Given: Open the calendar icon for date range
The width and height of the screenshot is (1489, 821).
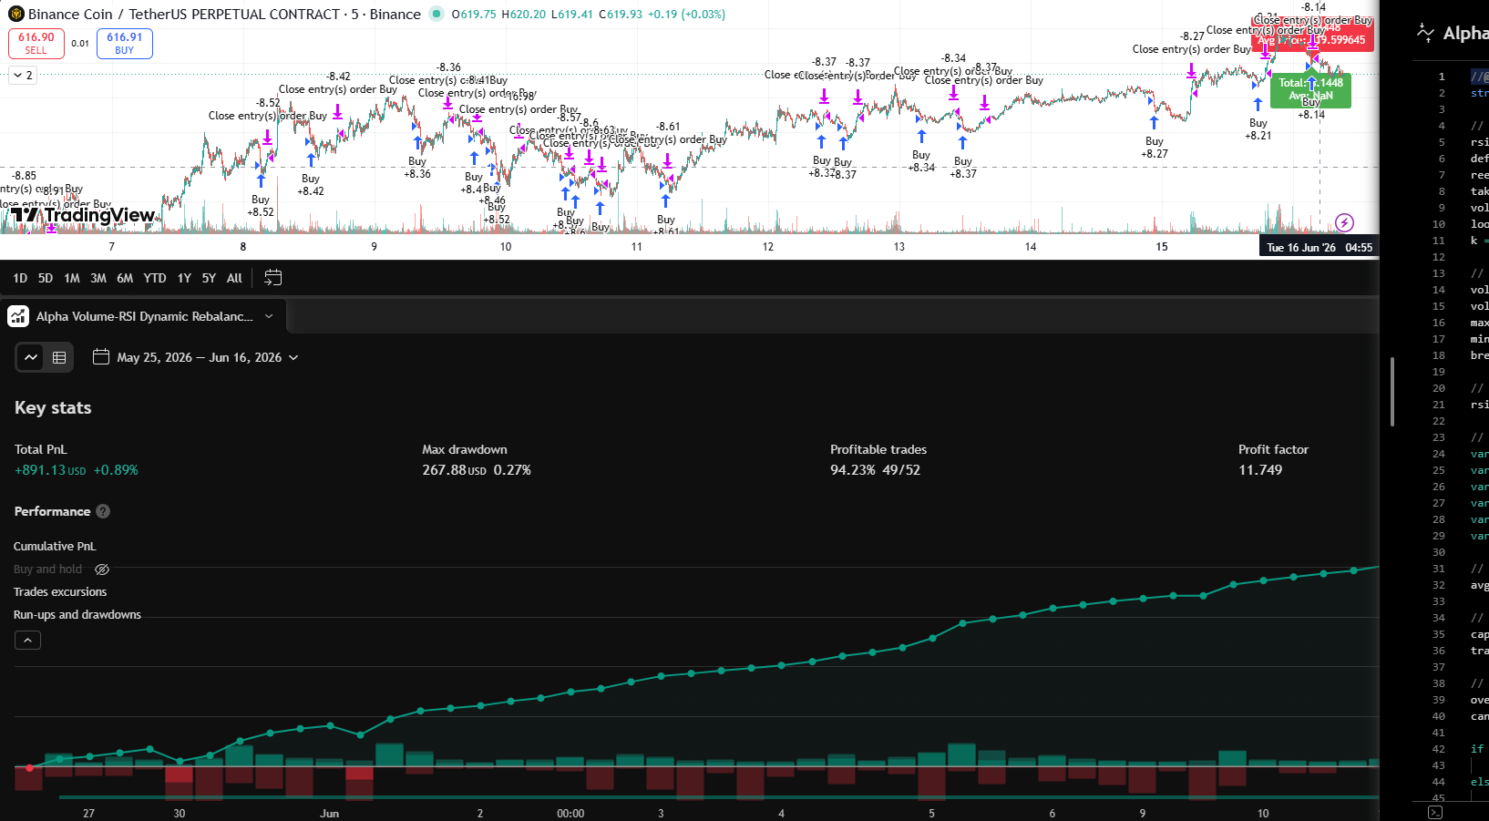Looking at the screenshot, I should pos(101,357).
